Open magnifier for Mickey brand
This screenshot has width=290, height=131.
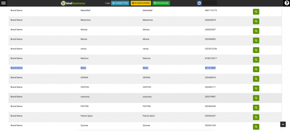click(x=256, y=31)
